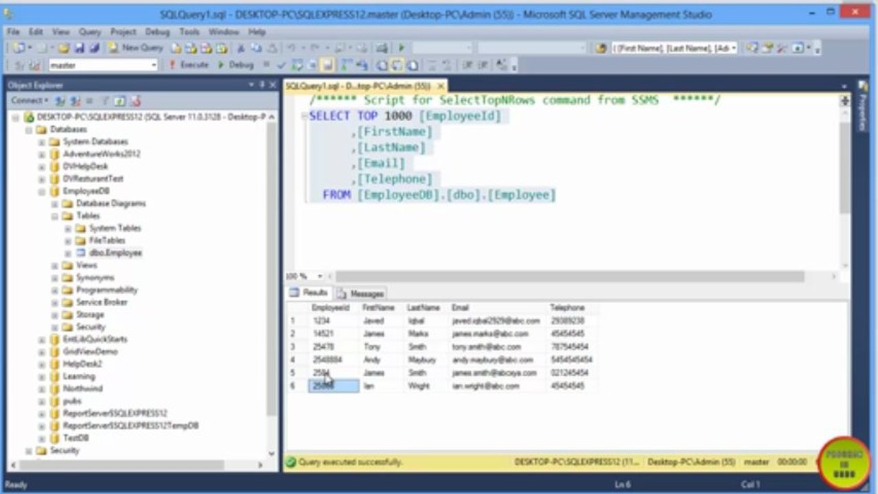Image resolution: width=878 pixels, height=494 pixels.
Task: Open the Tools menu
Action: pyautogui.click(x=189, y=32)
